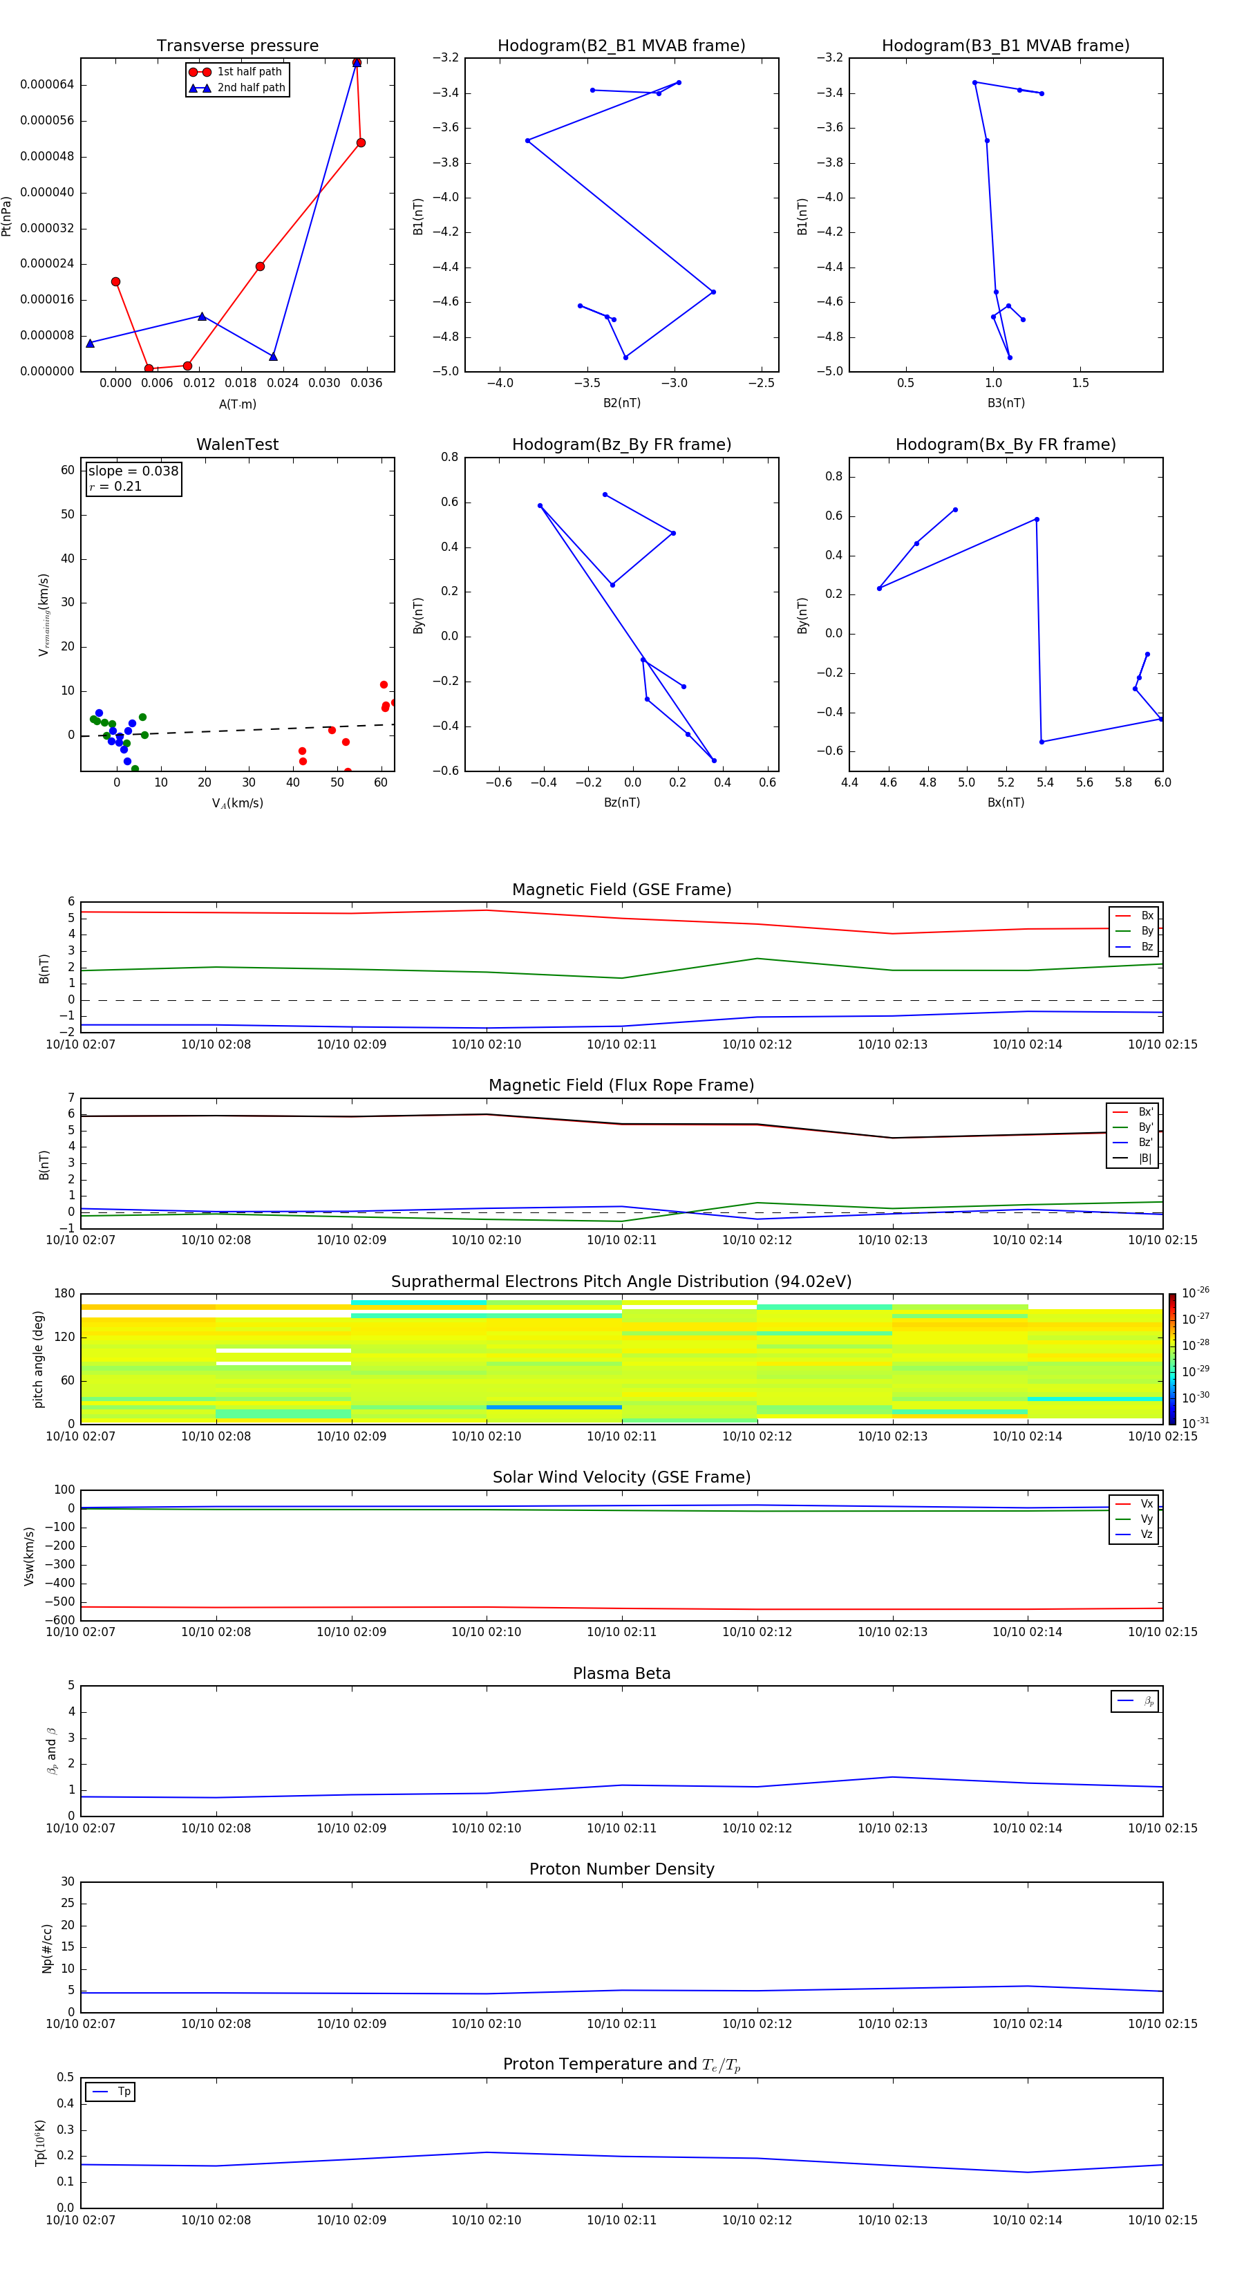1244x2281 pixels.
Task: Click the 'slope = 0.038' annotation
Action: [133, 471]
